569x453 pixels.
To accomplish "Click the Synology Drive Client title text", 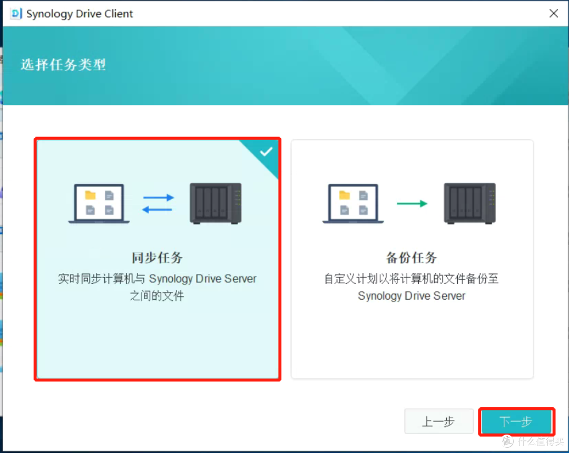I will tap(80, 14).
